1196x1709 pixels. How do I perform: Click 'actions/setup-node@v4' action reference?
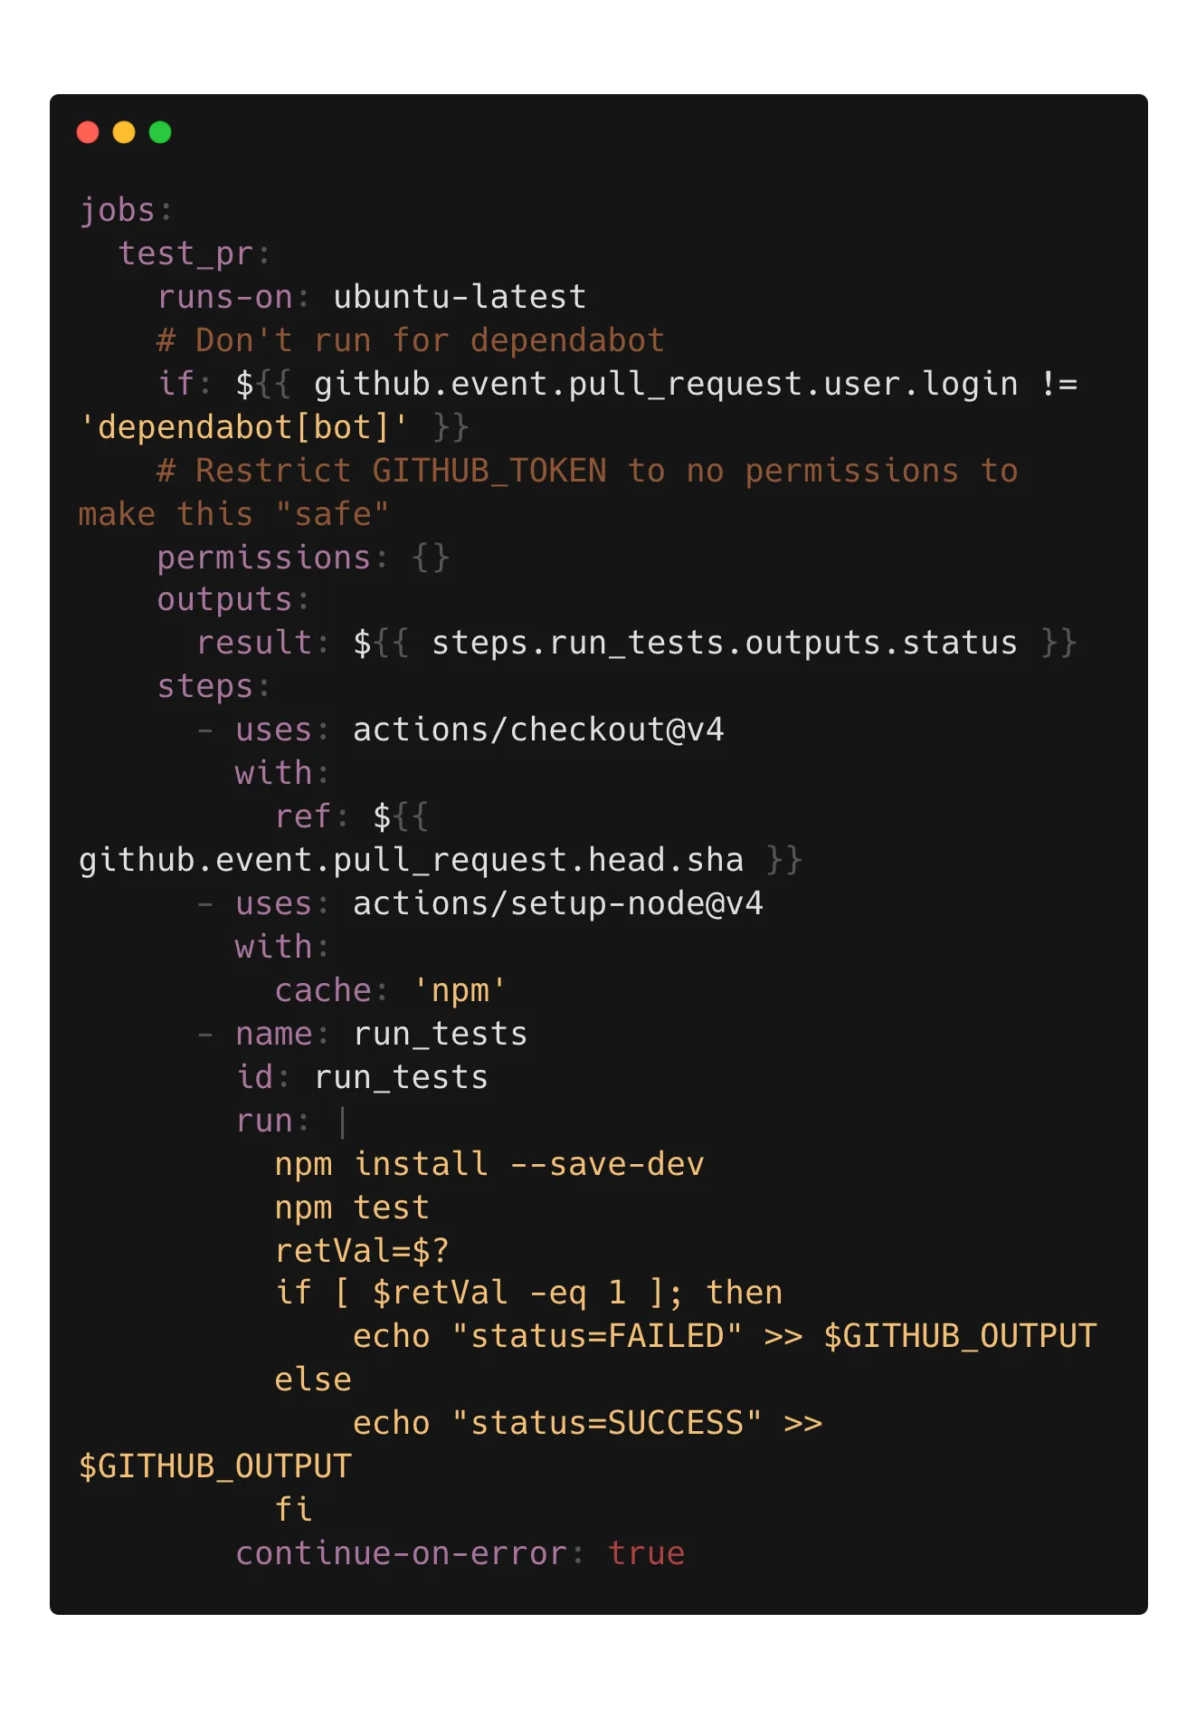point(557,903)
